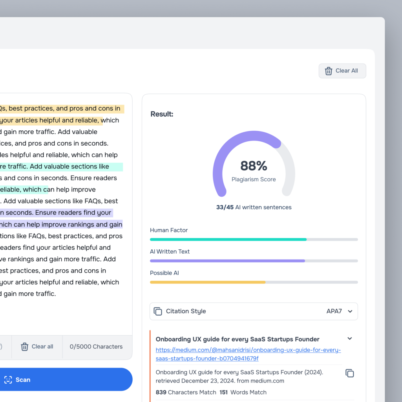The height and width of the screenshot is (402, 402).
Task: Click the 'Human Factor' label
Action: tap(169, 230)
